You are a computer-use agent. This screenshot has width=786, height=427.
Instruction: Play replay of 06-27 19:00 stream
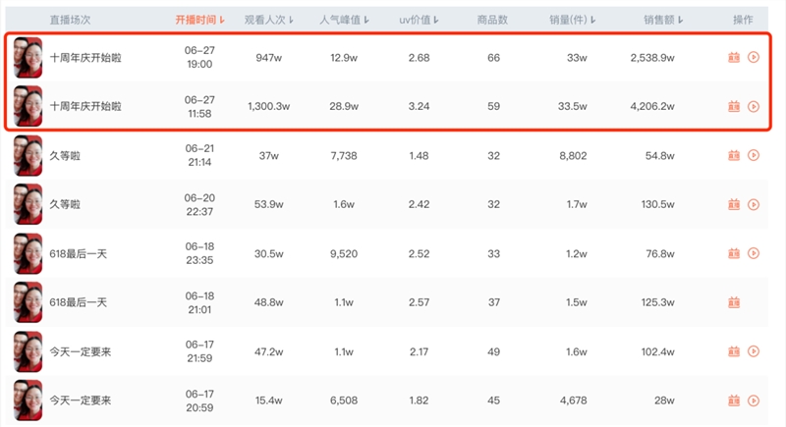click(754, 58)
